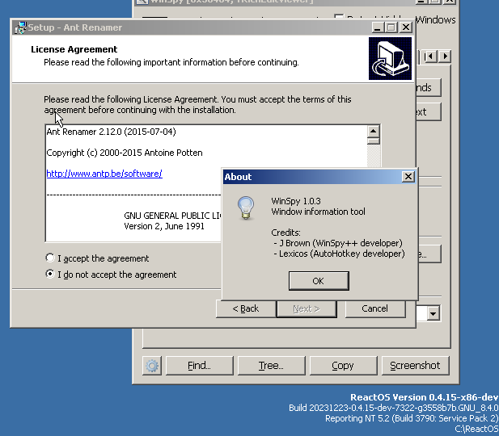The width and height of the screenshot is (499, 436).
Task: Open the antp.be software link
Action: pos(104,174)
